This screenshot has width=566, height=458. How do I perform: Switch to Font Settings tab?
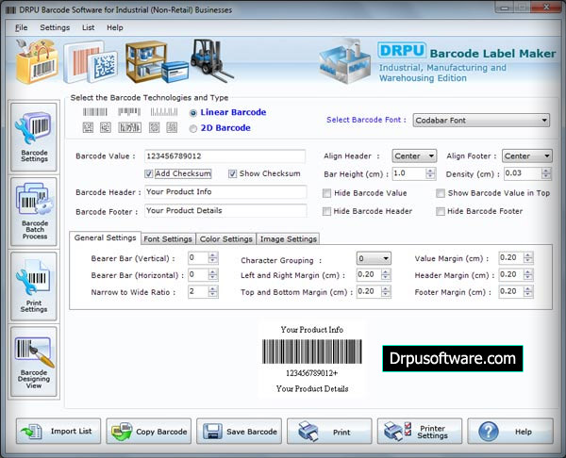click(x=168, y=238)
